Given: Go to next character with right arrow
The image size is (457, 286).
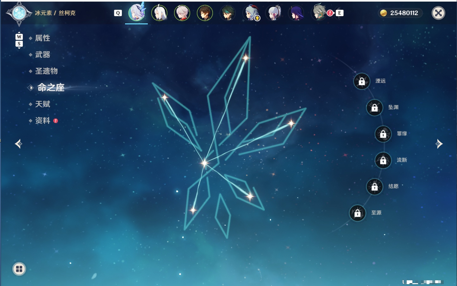Looking at the screenshot, I should [x=439, y=144].
